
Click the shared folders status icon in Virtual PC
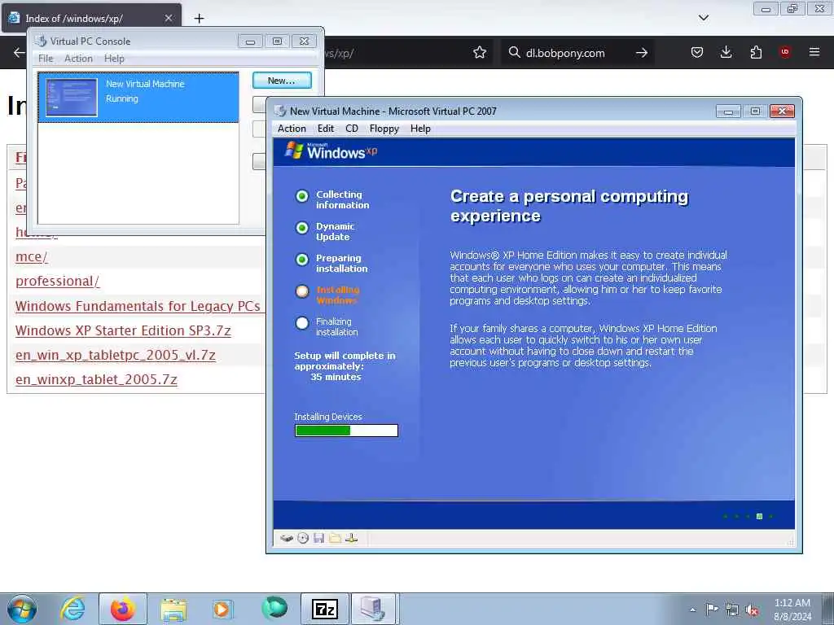tap(335, 538)
